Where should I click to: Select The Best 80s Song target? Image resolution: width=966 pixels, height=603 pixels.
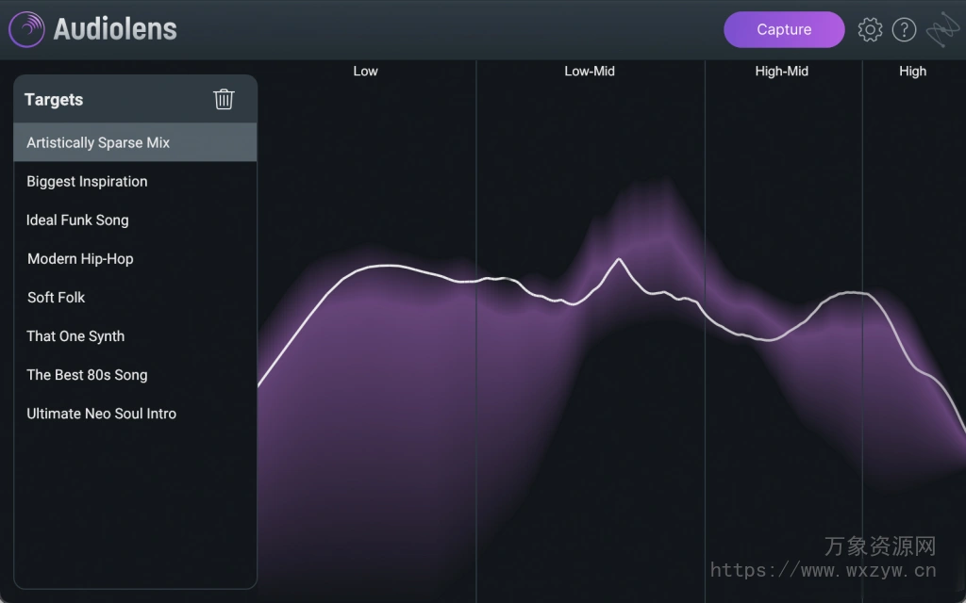87,374
